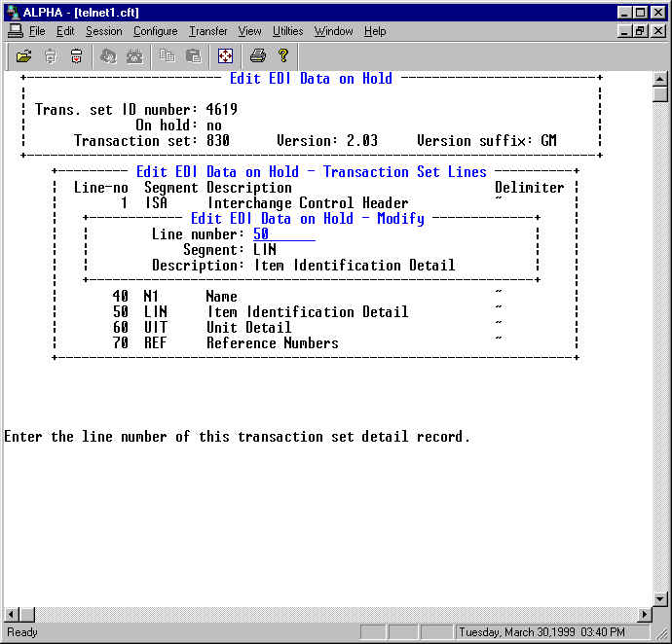The height and width of the screenshot is (644, 672).
Task: Click the horizontal scrollbar right arrow
Action: [x=644, y=615]
